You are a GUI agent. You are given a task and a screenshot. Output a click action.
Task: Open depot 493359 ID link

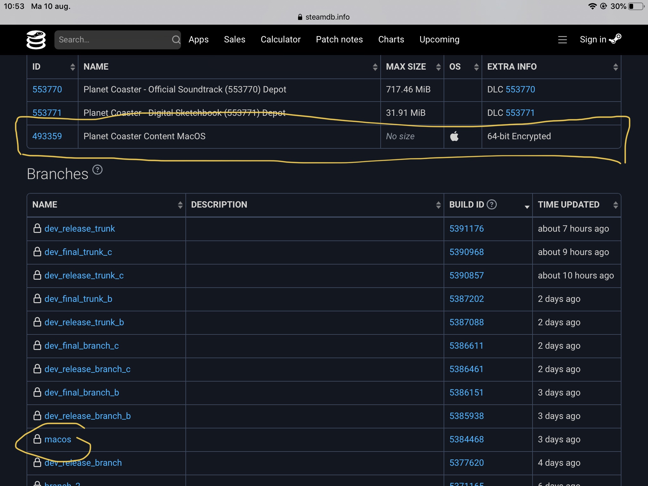(47, 136)
